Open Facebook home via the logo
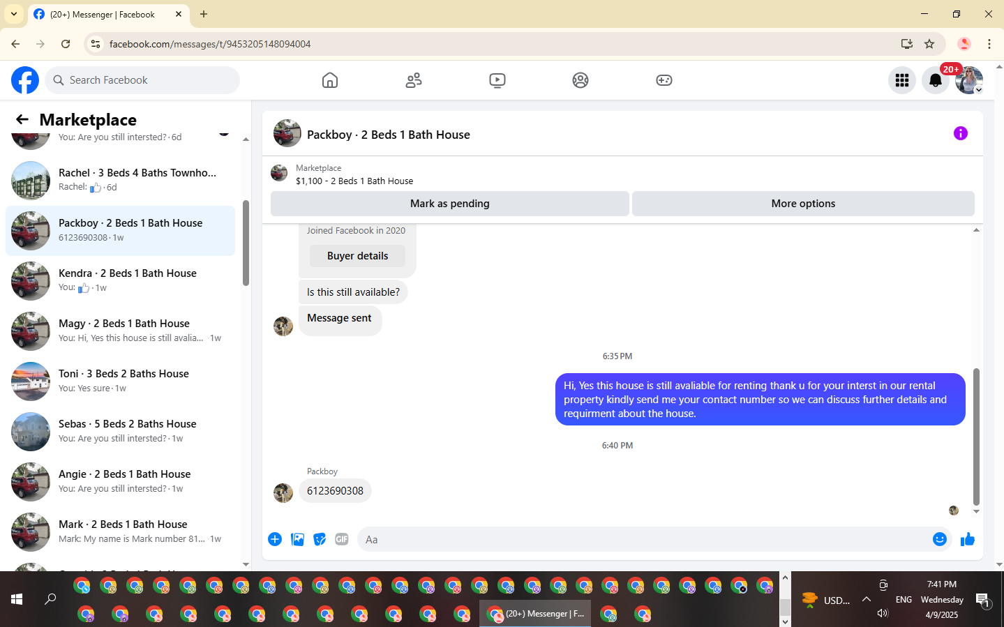1004x627 pixels. (25, 80)
